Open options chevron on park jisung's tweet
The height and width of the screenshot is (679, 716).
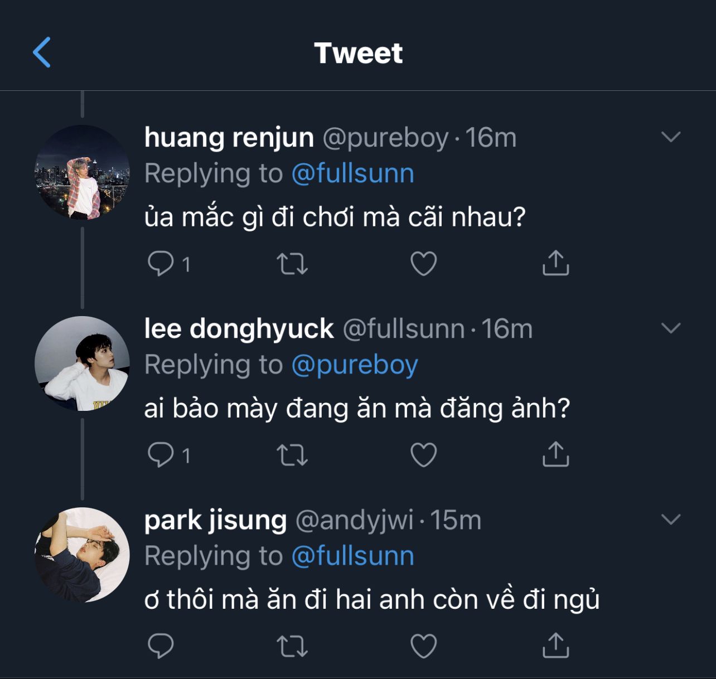(670, 519)
